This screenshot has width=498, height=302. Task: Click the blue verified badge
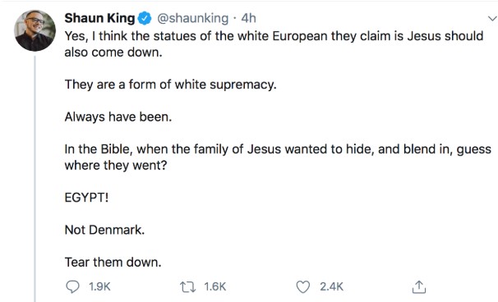[145, 18]
